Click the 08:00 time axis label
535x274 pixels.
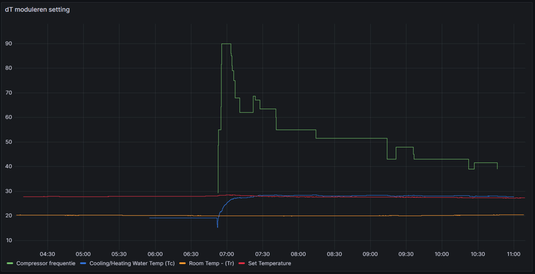click(x=298, y=254)
